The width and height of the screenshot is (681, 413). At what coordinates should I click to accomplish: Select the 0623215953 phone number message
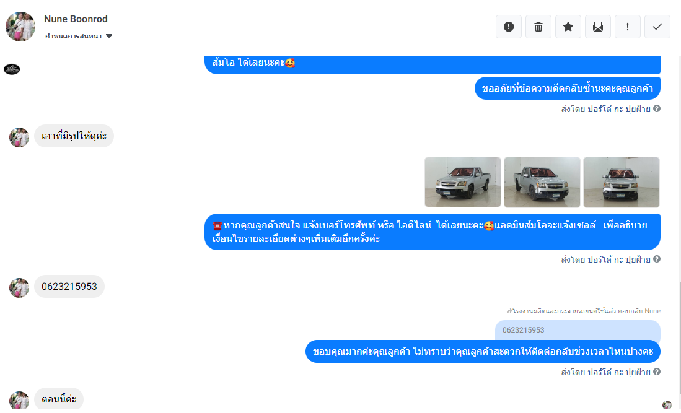click(x=69, y=286)
